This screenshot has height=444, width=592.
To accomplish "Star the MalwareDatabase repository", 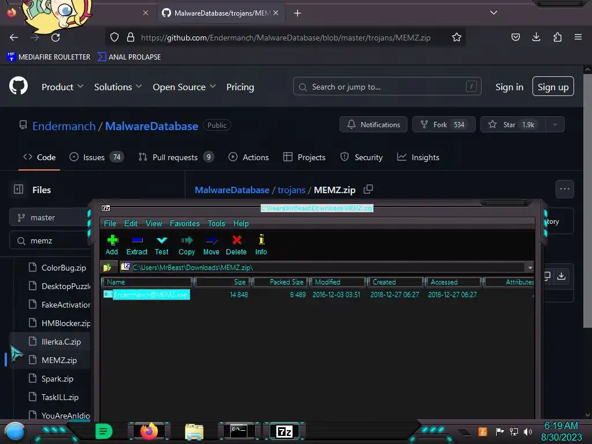I will pos(513,125).
